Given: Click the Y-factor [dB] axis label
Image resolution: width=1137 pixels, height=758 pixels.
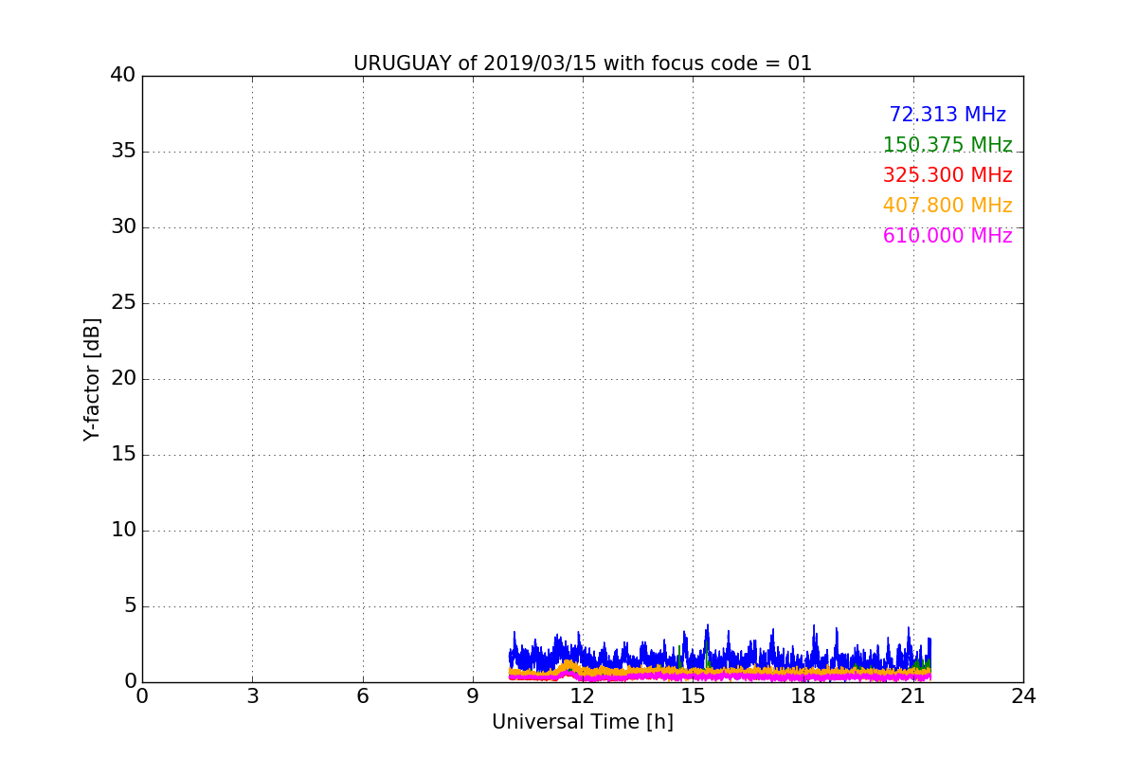Looking at the screenshot, I should (x=92, y=379).
